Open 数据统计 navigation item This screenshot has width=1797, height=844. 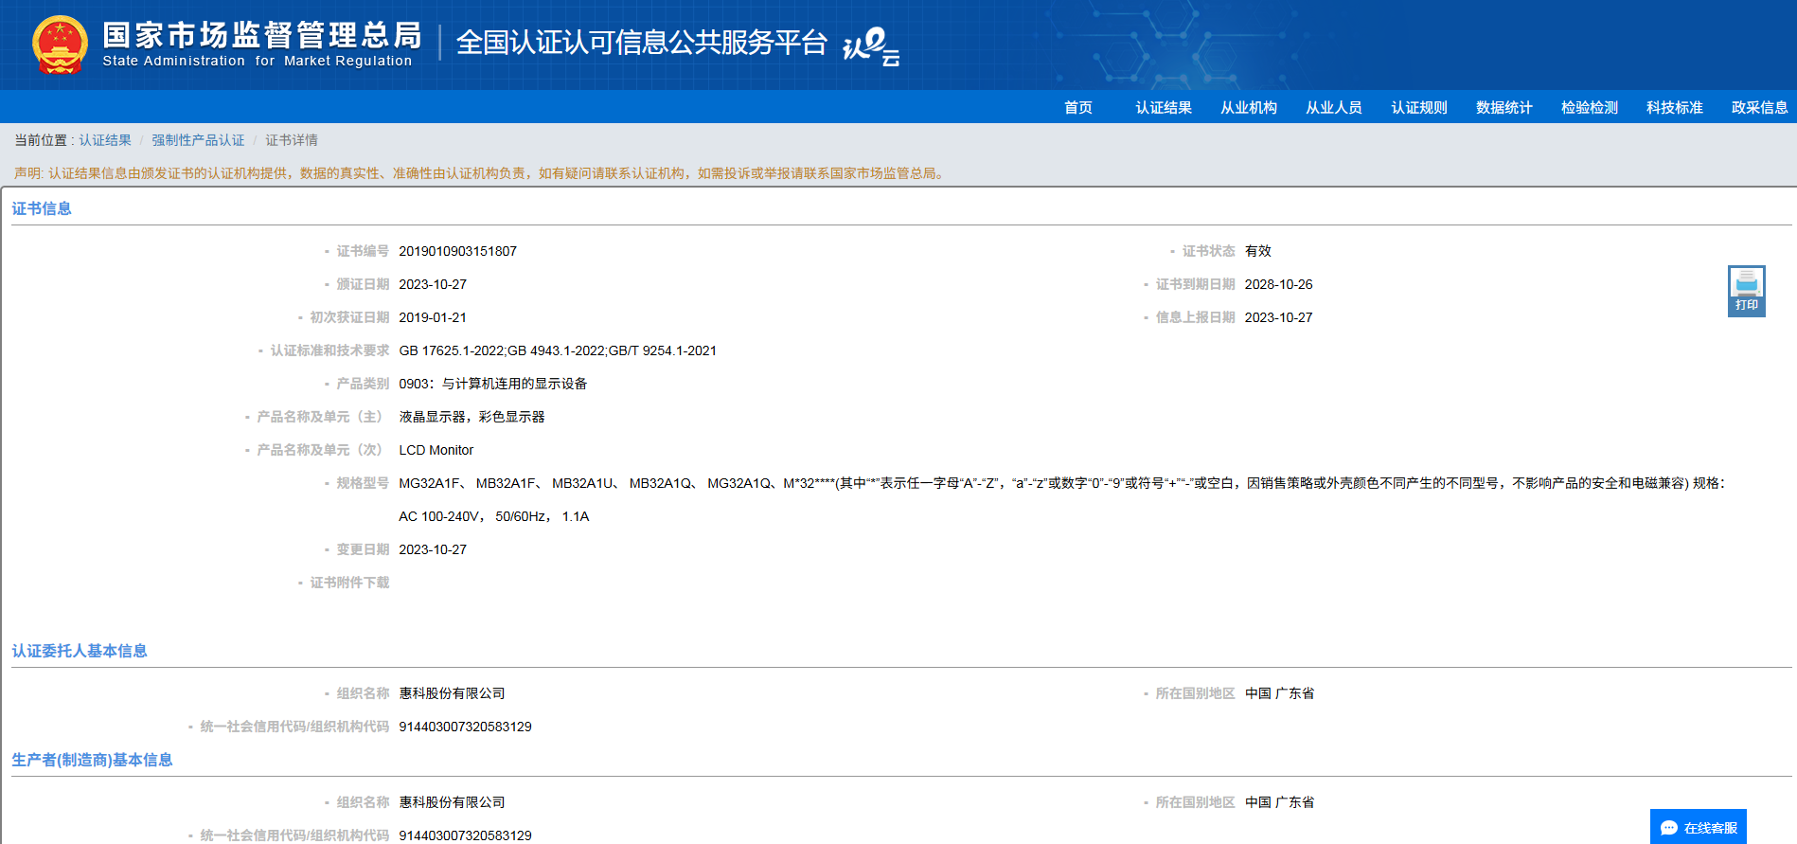[1504, 107]
